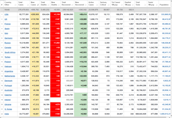The width and height of the screenshot is (172, 118).
Task: Open the Germany country link
Action: point(8,38)
